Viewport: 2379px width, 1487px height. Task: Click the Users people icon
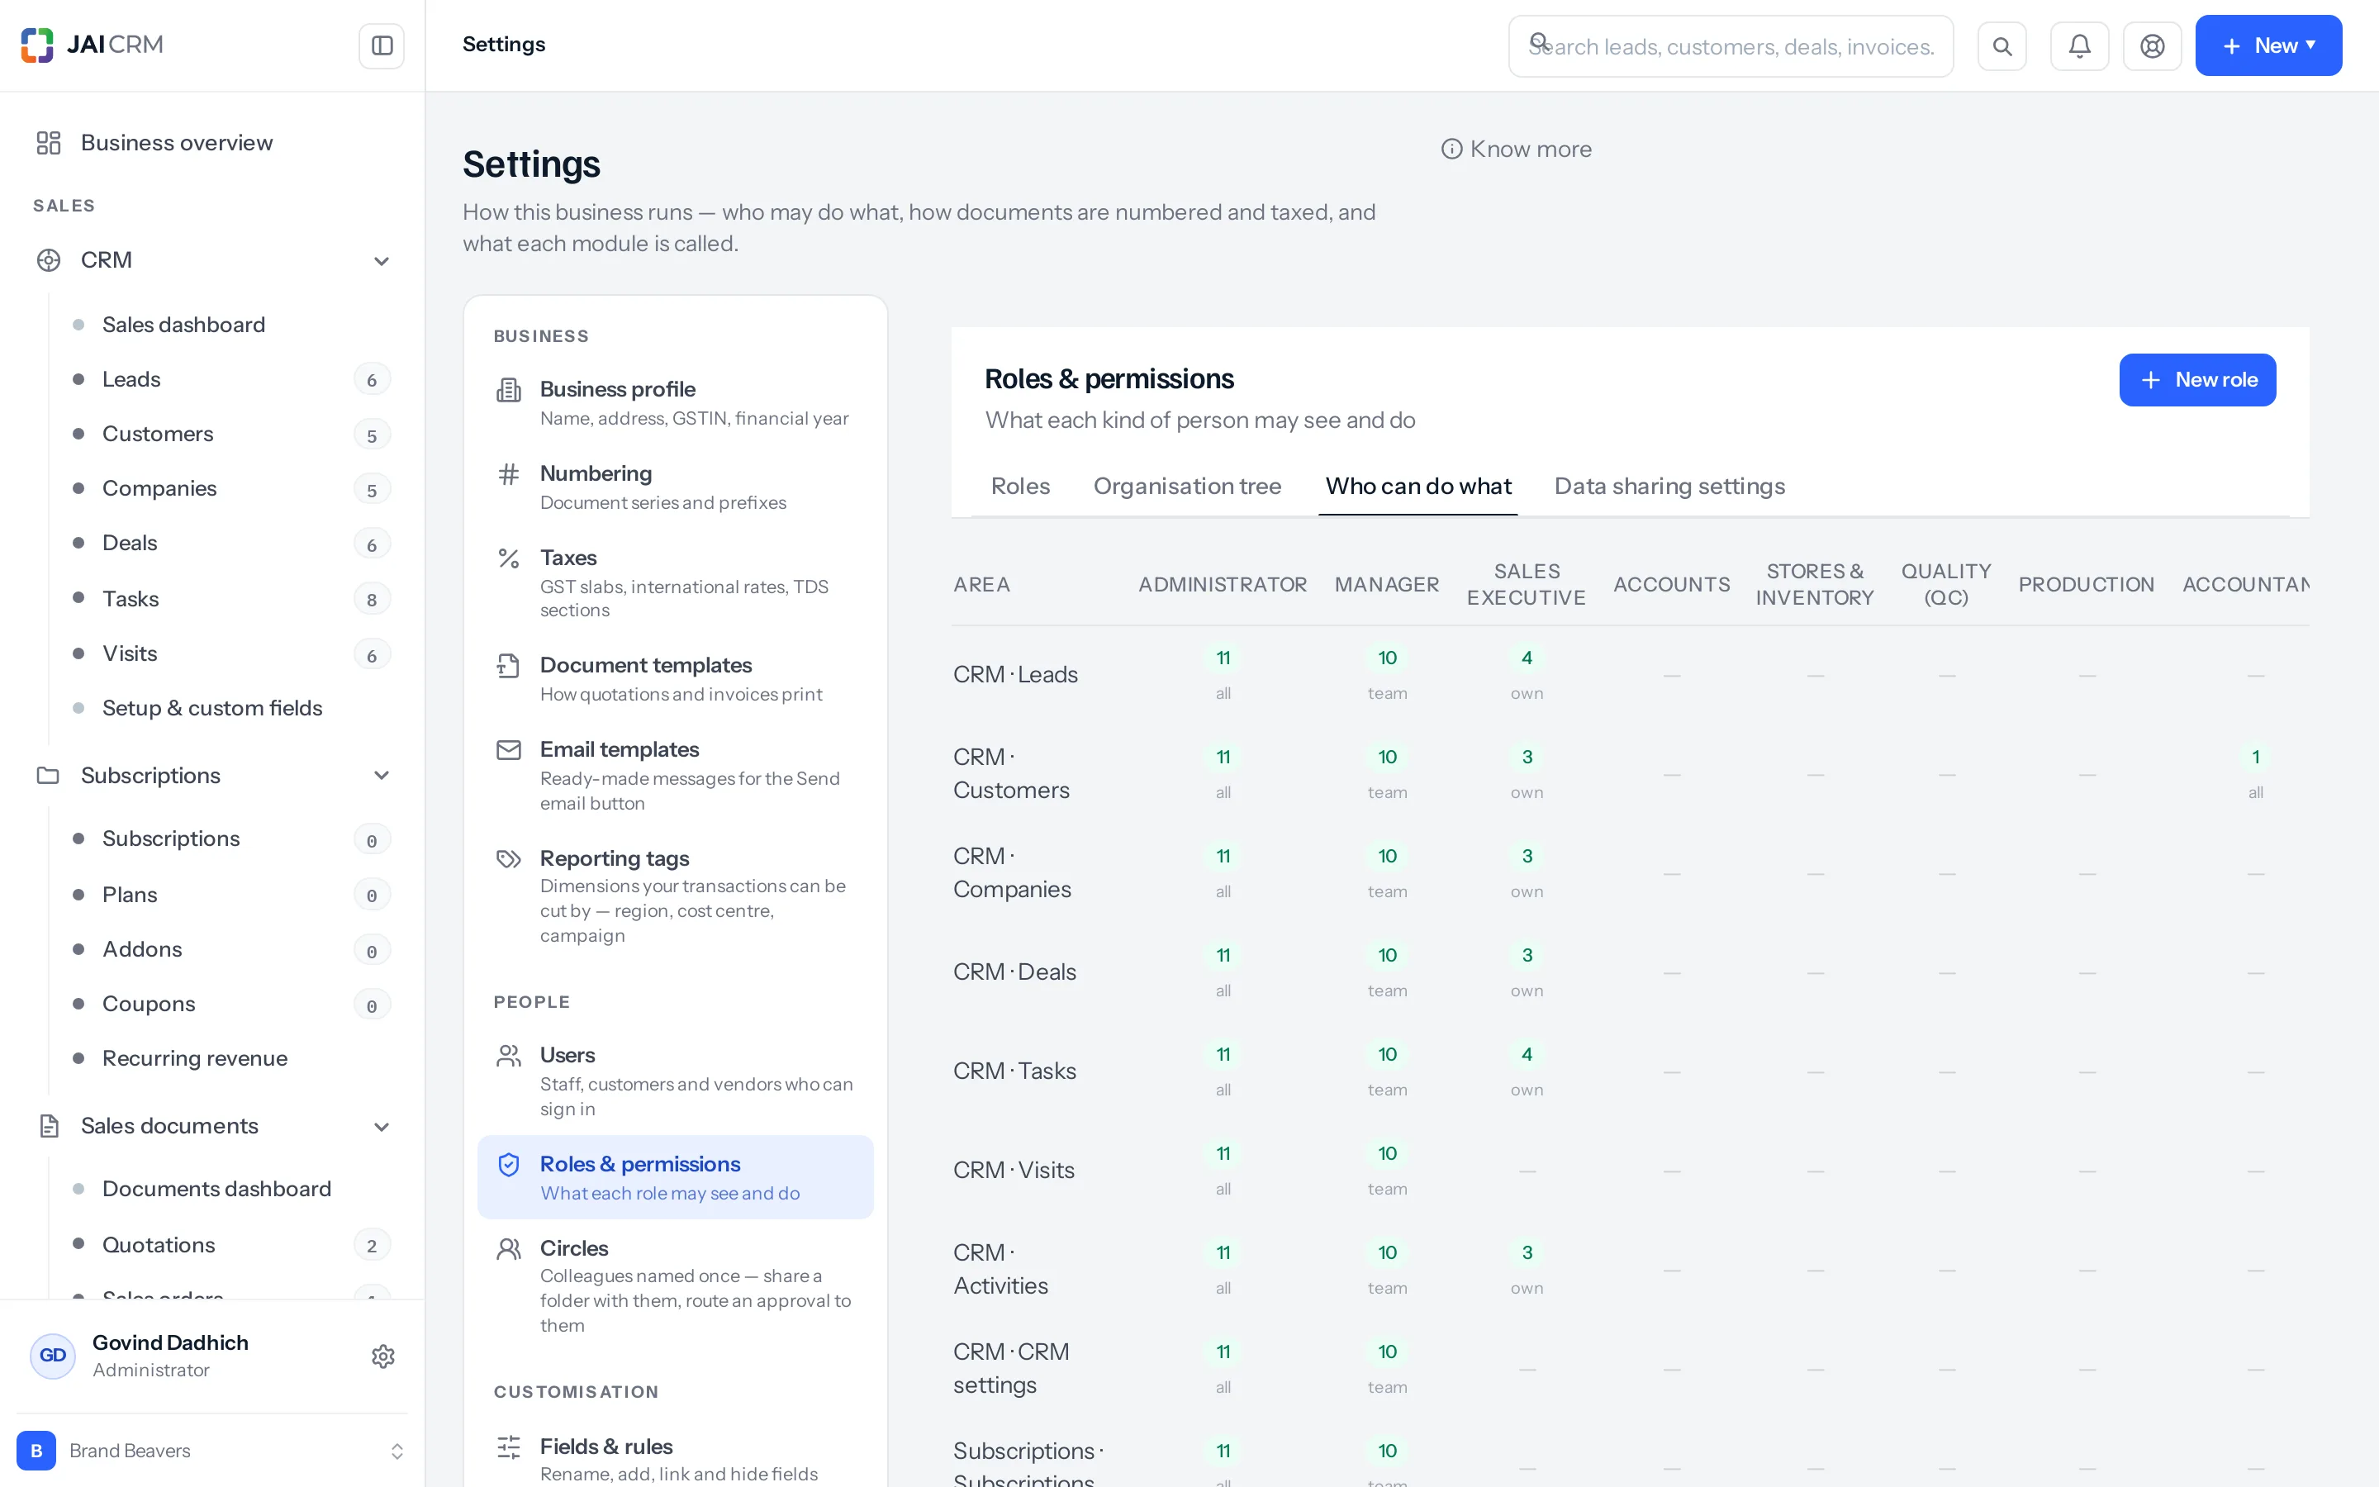[508, 1057]
